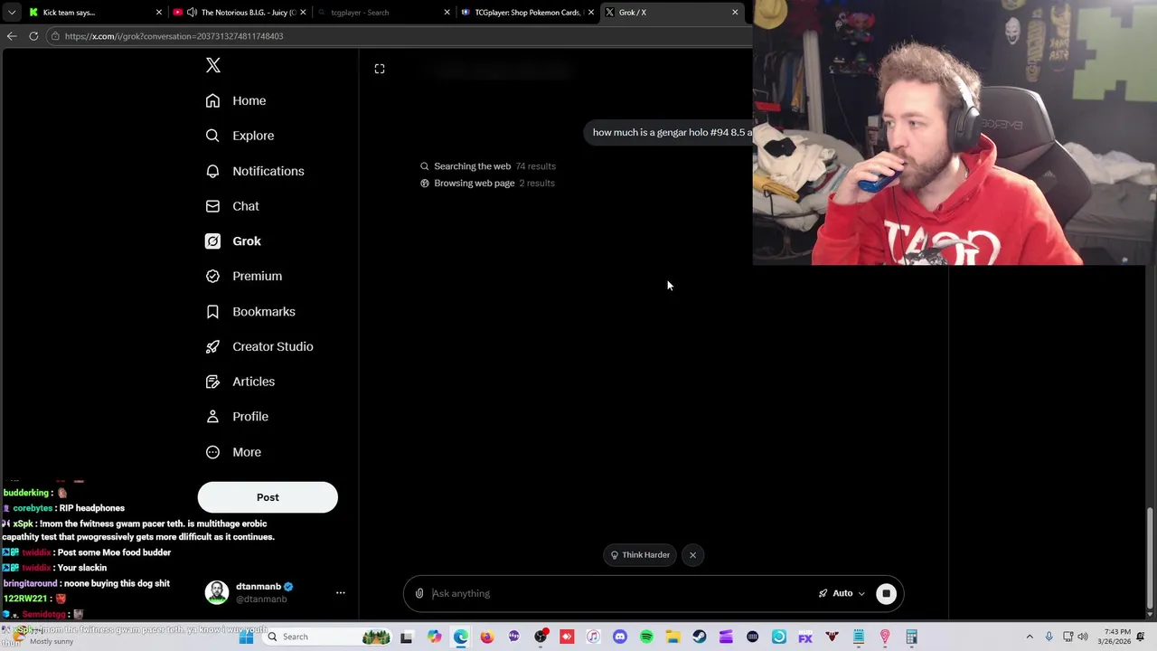
Task: Open Spotify from taskbar
Action: pyautogui.click(x=646, y=637)
